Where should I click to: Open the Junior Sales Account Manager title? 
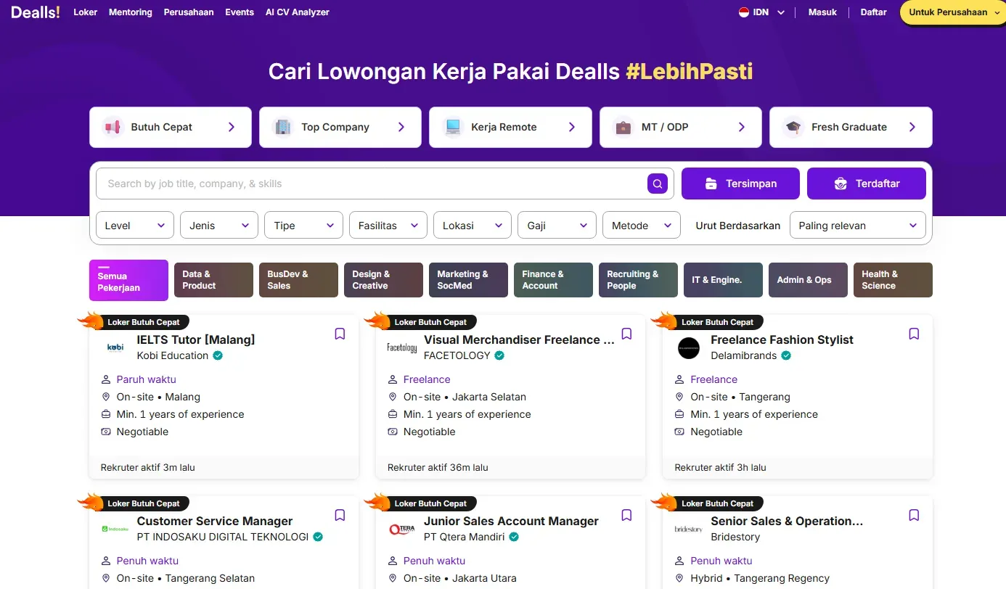point(511,521)
